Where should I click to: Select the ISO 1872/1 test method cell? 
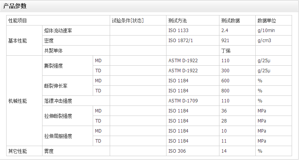coord(180,41)
